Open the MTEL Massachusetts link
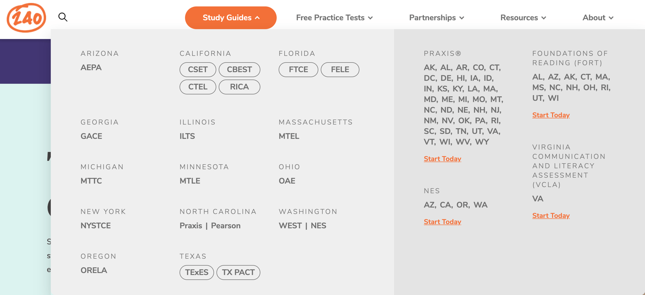Screen dimensions: 645x295 tap(289, 136)
